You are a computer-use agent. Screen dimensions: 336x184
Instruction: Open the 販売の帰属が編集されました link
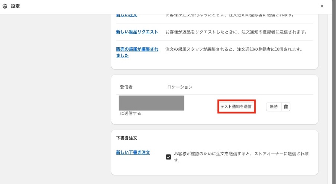pyautogui.click(x=137, y=52)
